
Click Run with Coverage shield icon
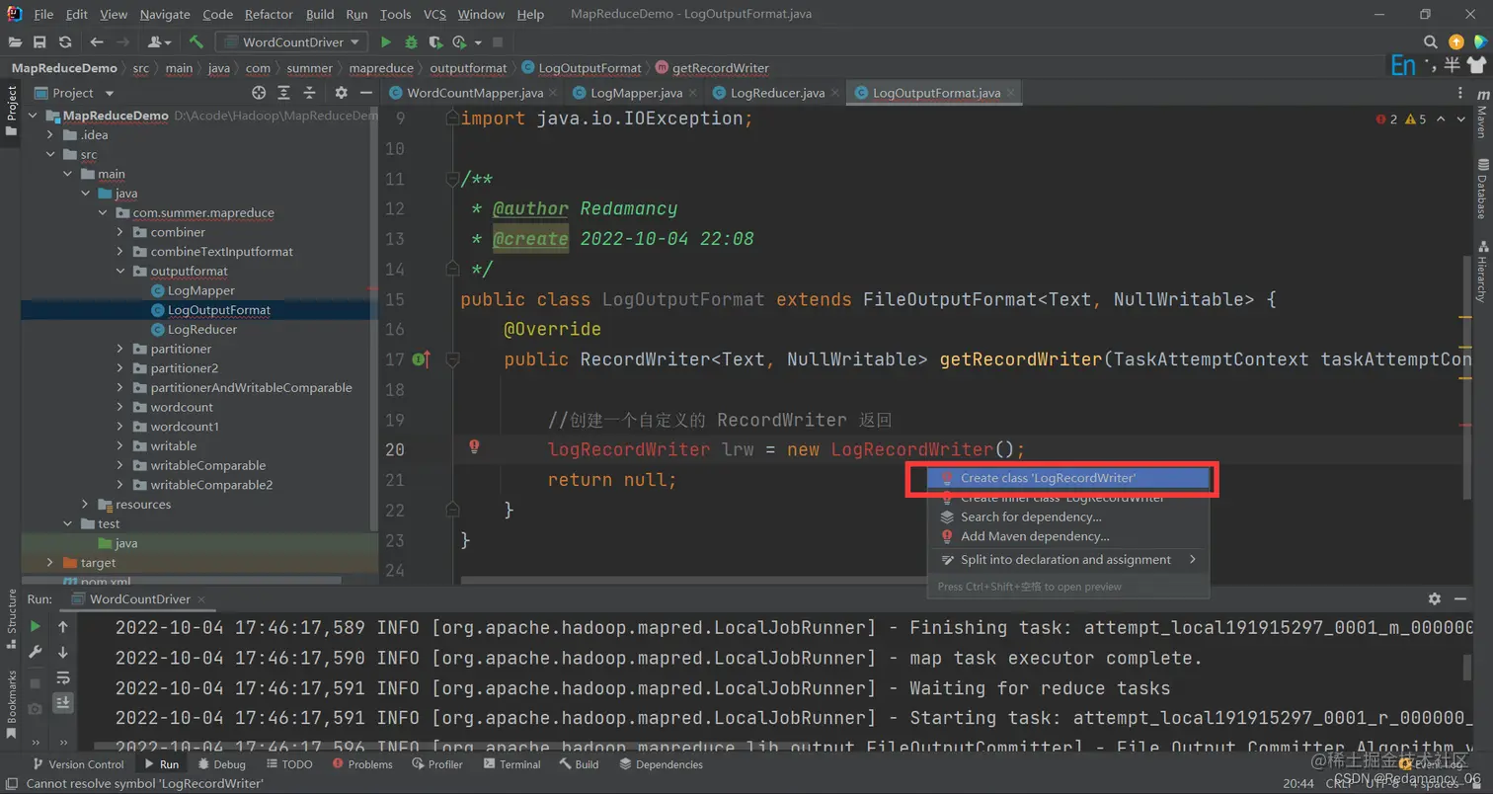pos(435,42)
